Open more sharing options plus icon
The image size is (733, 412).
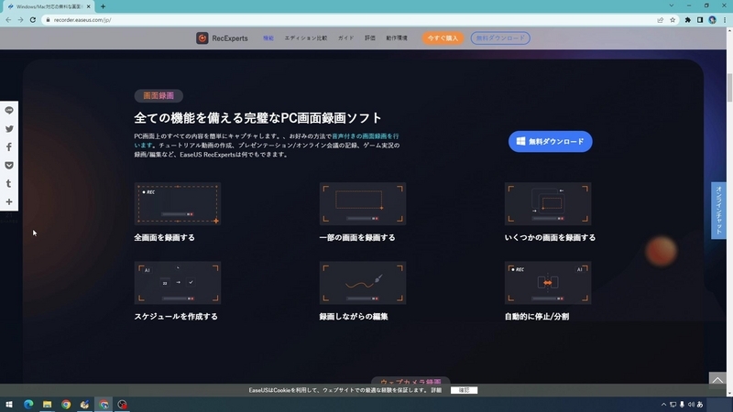[9, 201]
